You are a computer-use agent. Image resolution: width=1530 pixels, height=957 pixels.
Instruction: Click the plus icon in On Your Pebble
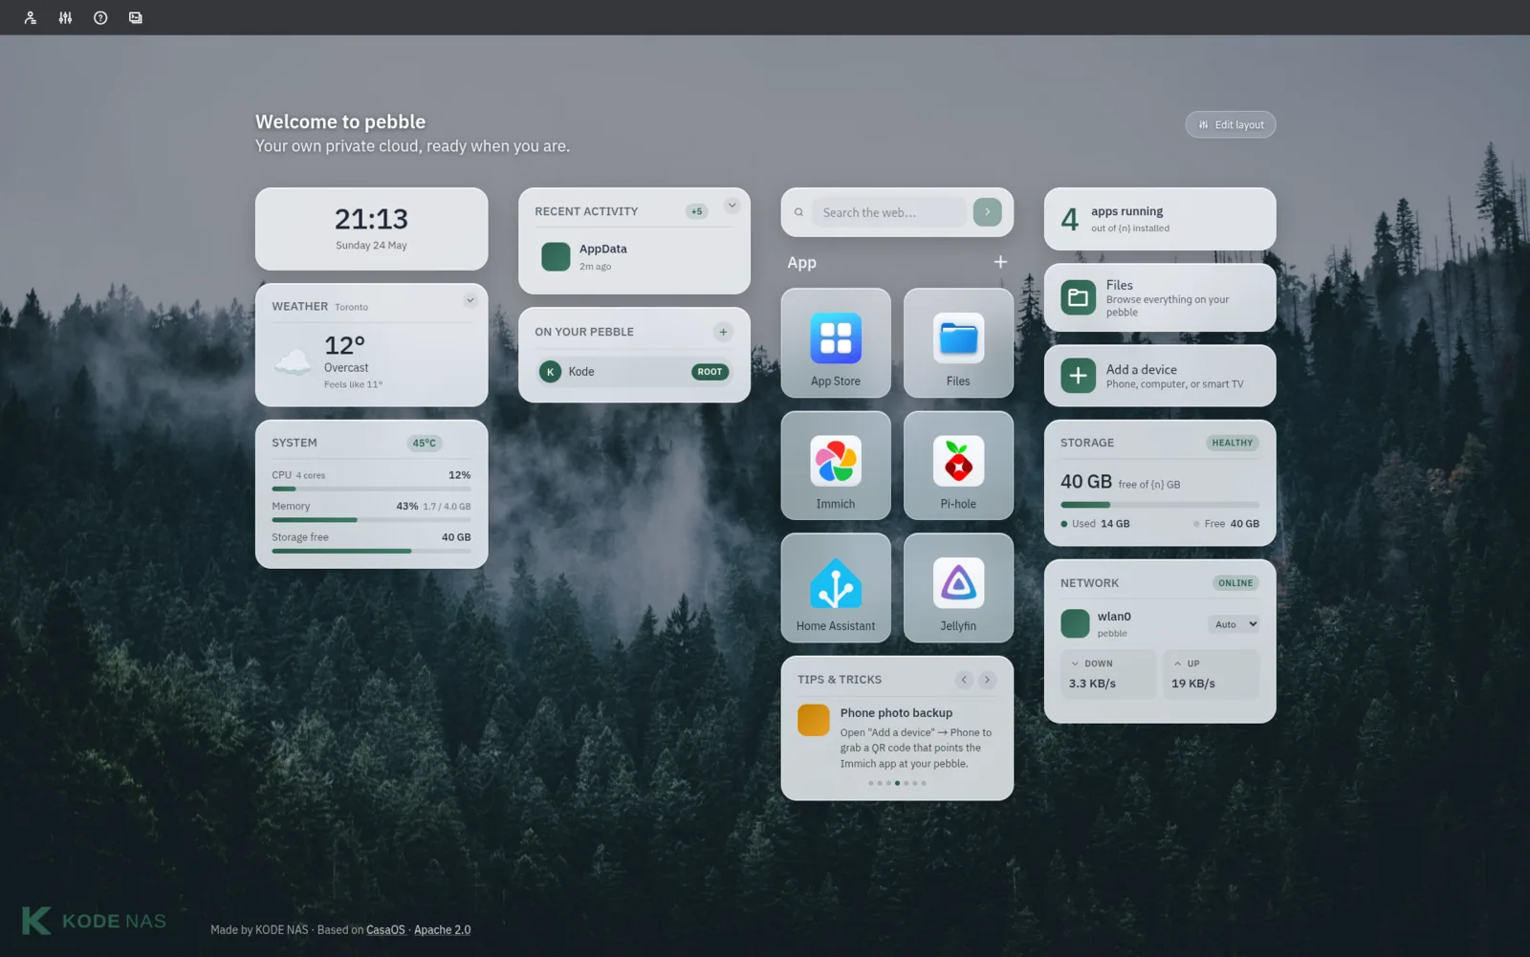point(723,332)
